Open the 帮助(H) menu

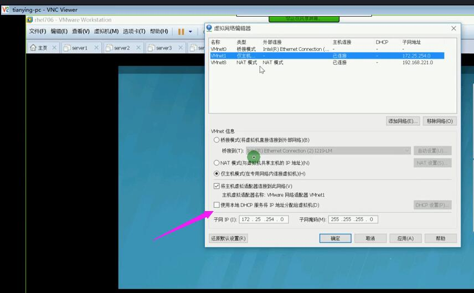(x=159, y=31)
